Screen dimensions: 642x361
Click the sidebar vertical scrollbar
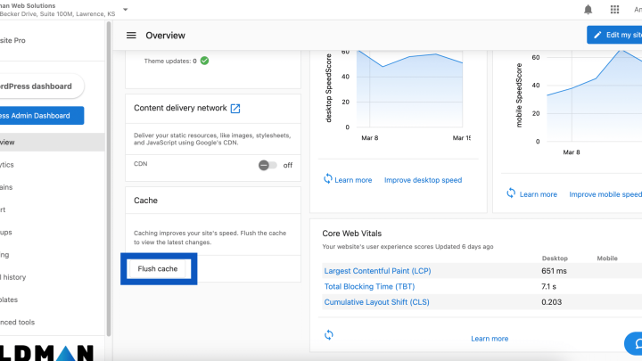(x=109, y=178)
